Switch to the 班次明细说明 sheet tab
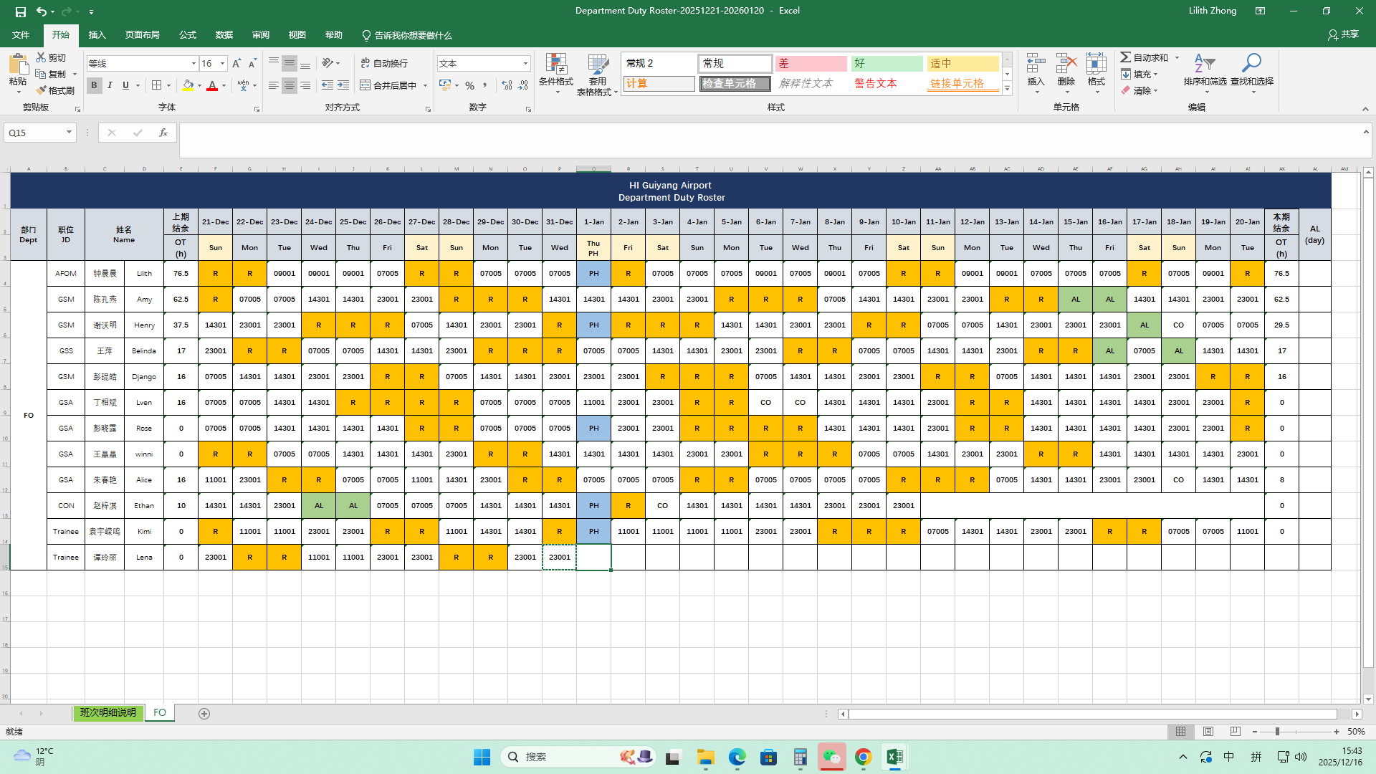 [107, 713]
